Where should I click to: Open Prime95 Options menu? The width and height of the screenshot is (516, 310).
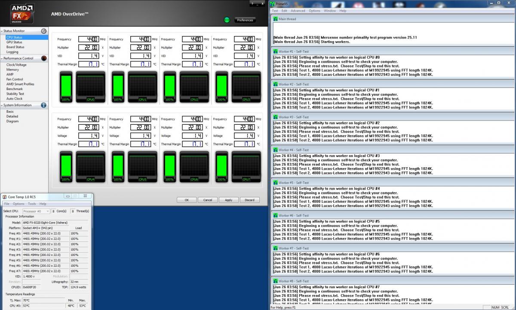pyautogui.click(x=314, y=11)
